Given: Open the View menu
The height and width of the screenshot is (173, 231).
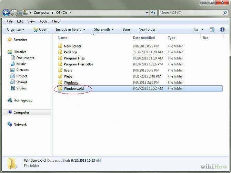Looking at the screenshot, I should point(31,21).
